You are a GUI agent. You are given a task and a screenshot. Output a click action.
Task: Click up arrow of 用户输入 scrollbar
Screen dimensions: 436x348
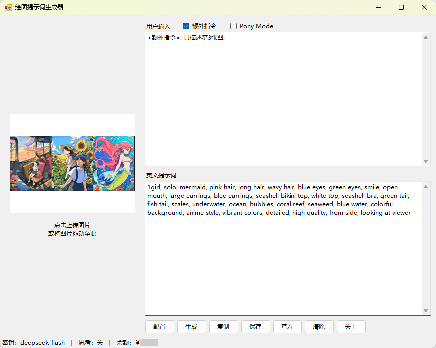tap(426, 37)
